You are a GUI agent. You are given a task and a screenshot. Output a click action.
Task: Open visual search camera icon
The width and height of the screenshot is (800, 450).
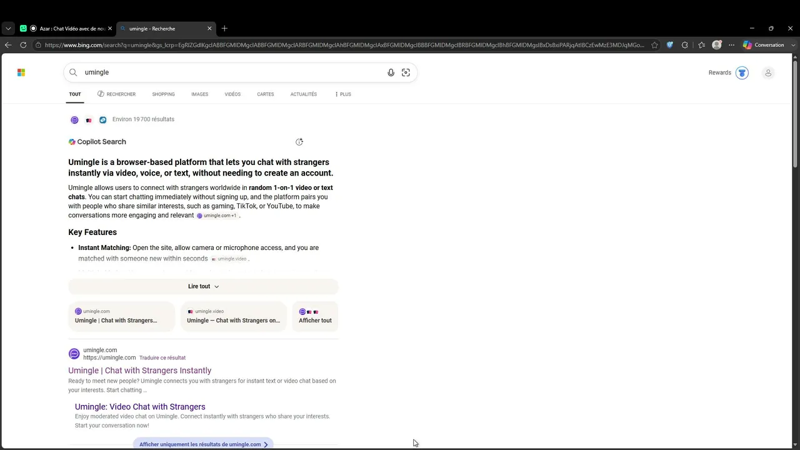tap(406, 72)
